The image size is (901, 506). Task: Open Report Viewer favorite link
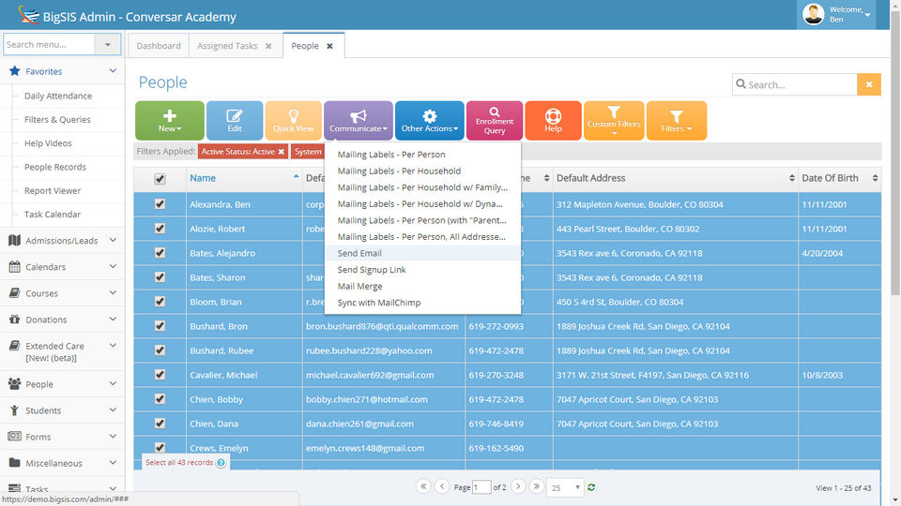[53, 190]
